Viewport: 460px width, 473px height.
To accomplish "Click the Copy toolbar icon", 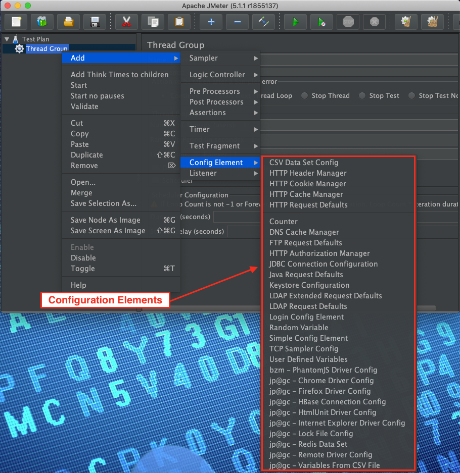I will (x=153, y=22).
